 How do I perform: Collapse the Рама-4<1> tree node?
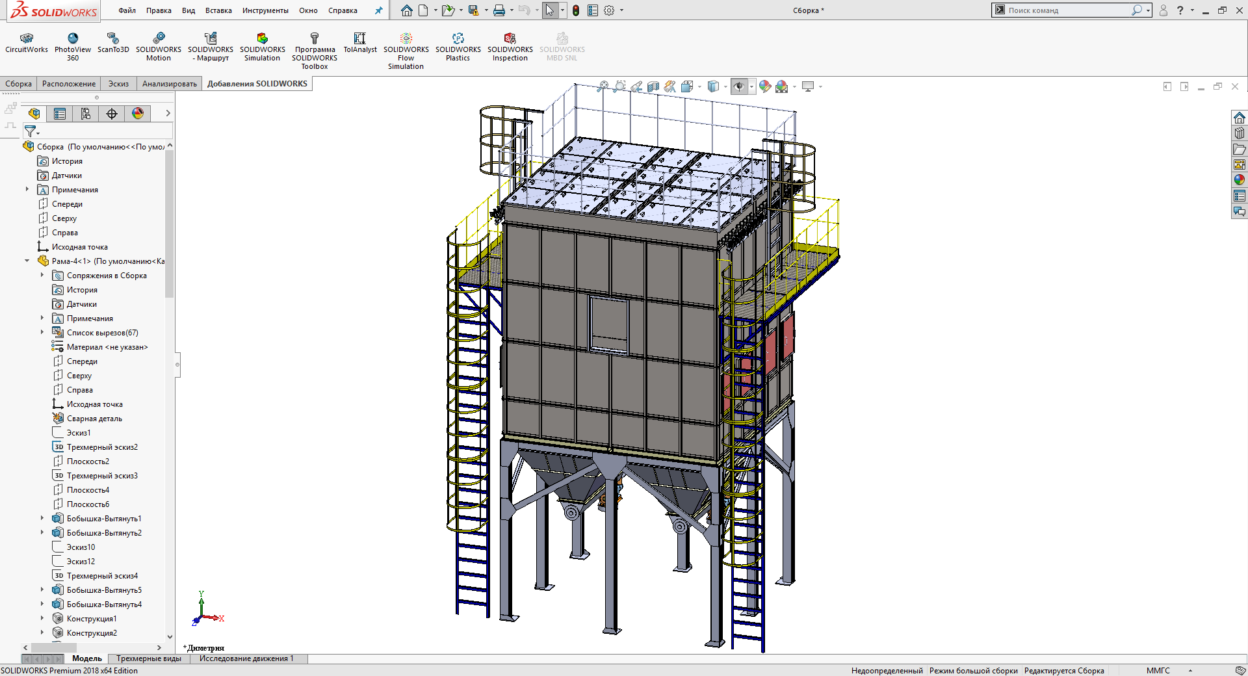(27, 261)
